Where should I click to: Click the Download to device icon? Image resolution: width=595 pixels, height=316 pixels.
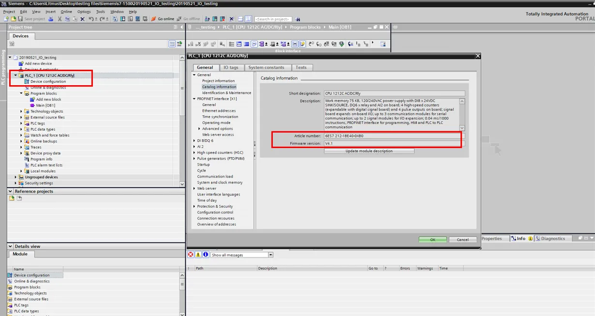click(123, 19)
